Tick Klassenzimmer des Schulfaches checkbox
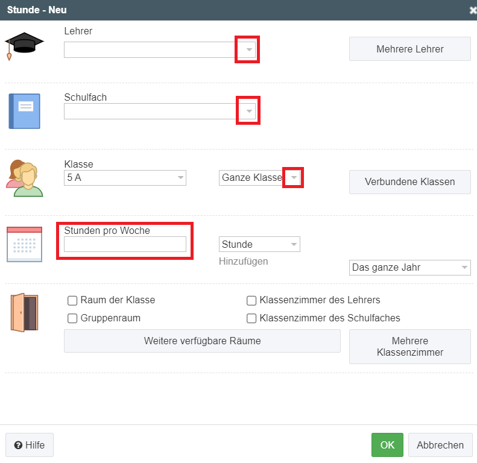The height and width of the screenshot is (463, 477). 251,318
